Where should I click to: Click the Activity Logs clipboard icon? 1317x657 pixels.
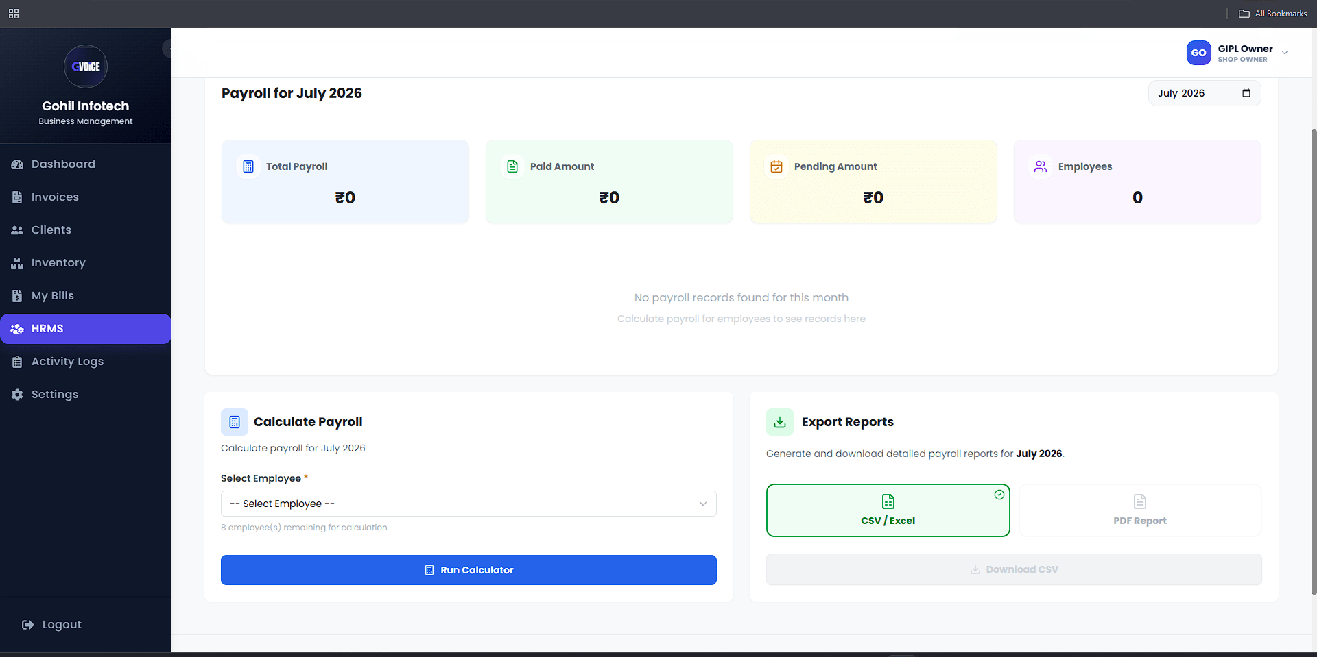[17, 362]
